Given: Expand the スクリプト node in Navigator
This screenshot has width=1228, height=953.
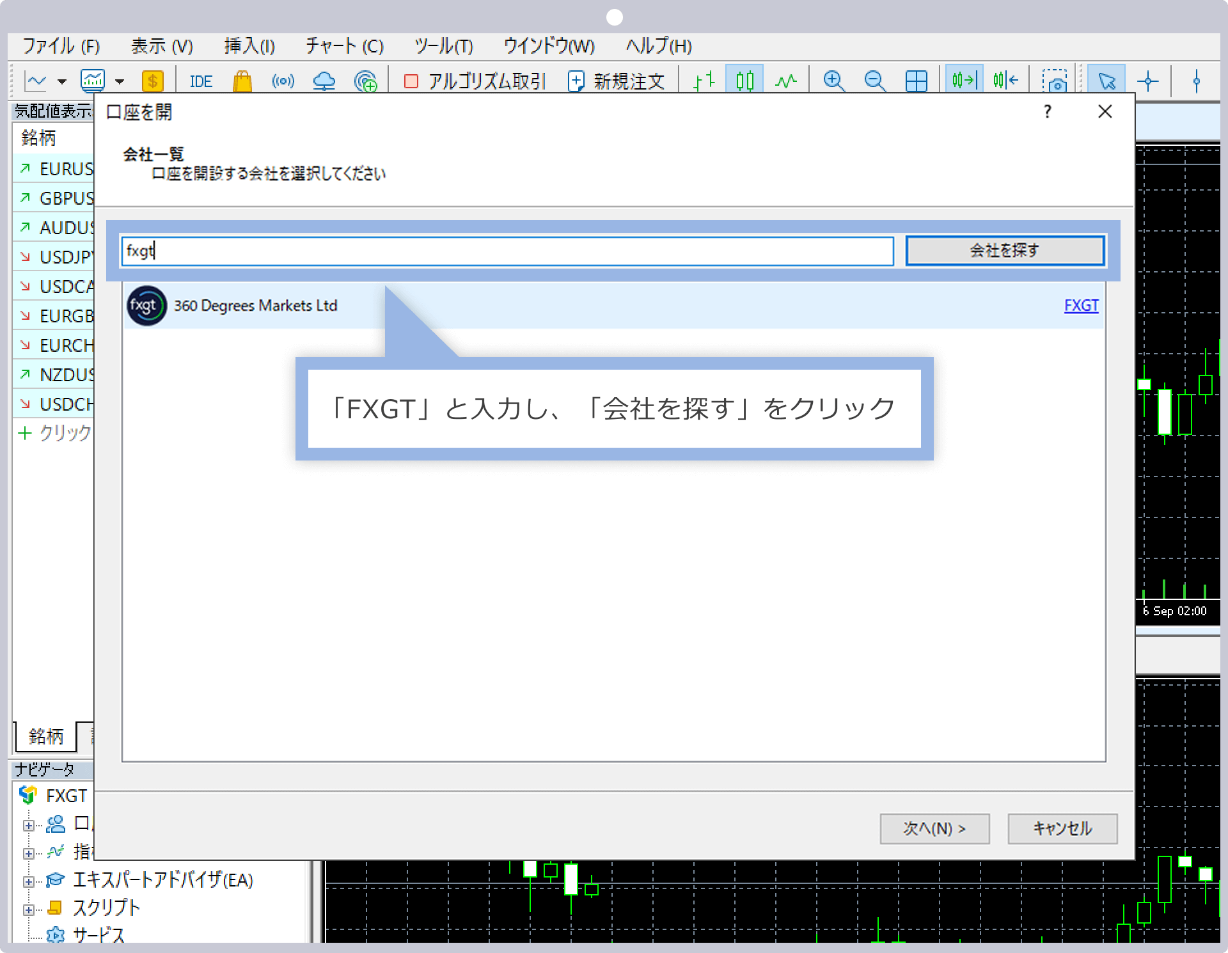Looking at the screenshot, I should pyautogui.click(x=28, y=910).
